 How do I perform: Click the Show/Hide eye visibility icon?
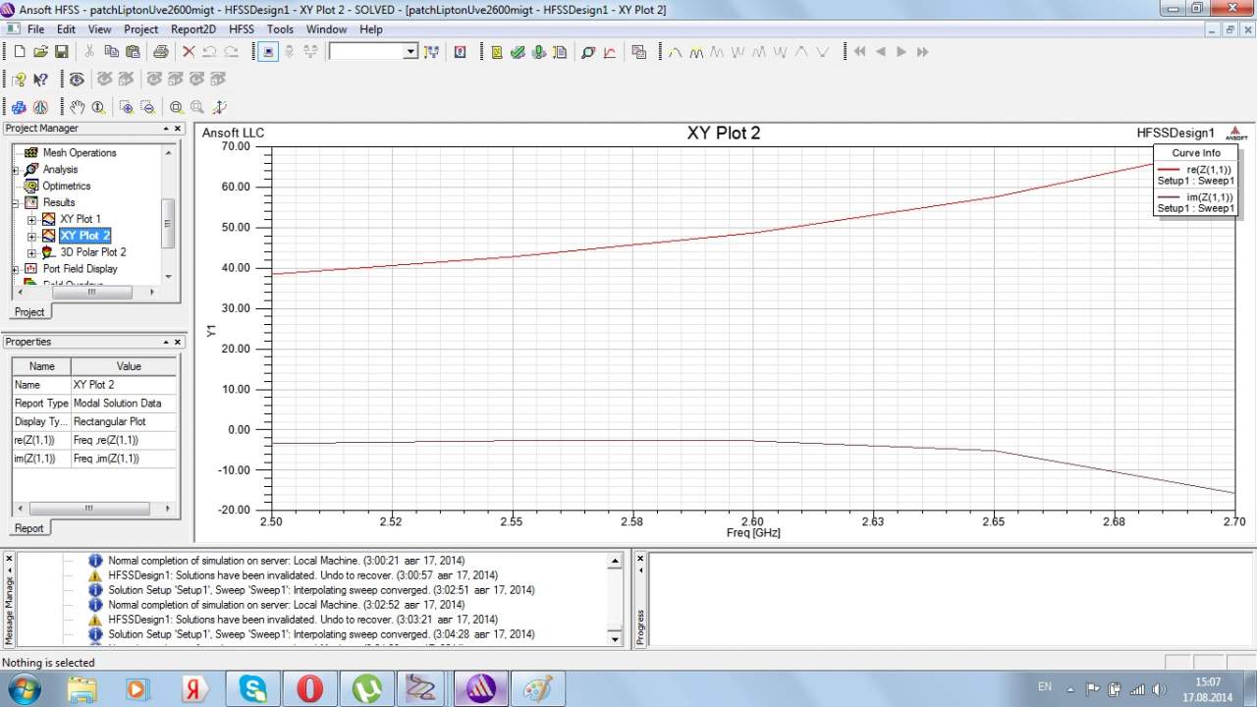pyautogui.click(x=77, y=80)
